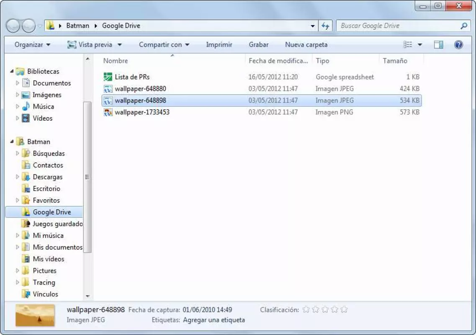Click the refresh icon beside address bar

[x=325, y=26]
